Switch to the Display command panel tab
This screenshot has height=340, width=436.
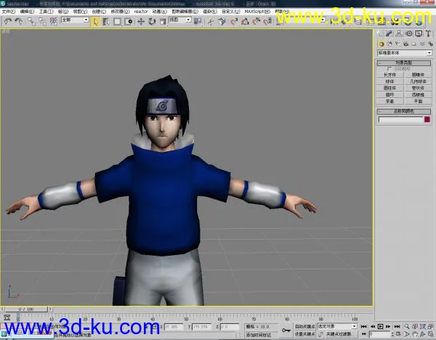click(x=419, y=33)
